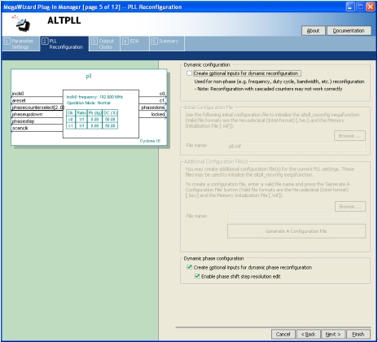The width and height of the screenshot is (378, 342).
Task: Click the empty additional configuration file name field
Action: [297, 217]
